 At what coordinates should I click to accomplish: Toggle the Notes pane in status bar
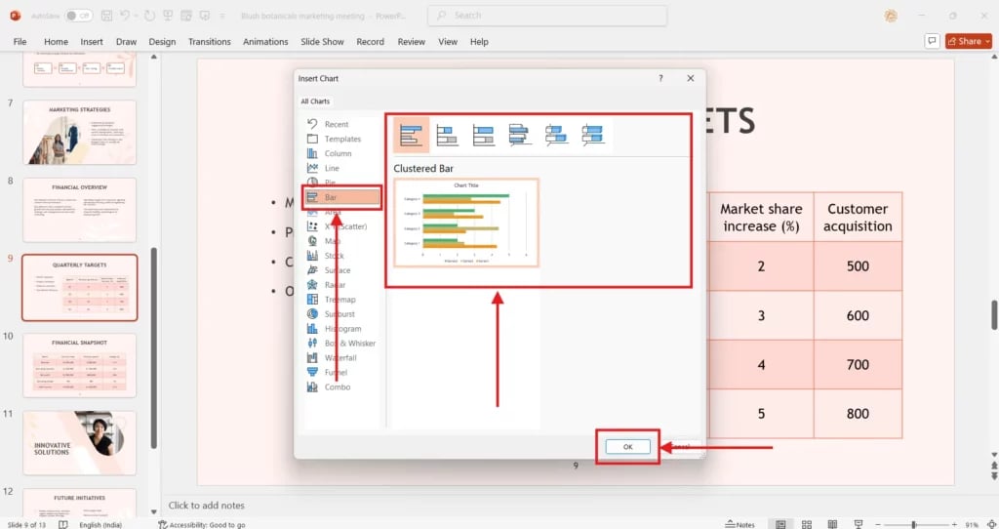pos(740,524)
